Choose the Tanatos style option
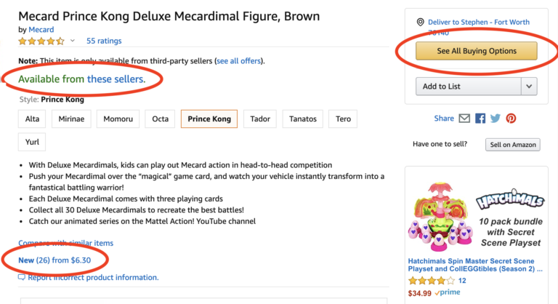 coord(302,119)
